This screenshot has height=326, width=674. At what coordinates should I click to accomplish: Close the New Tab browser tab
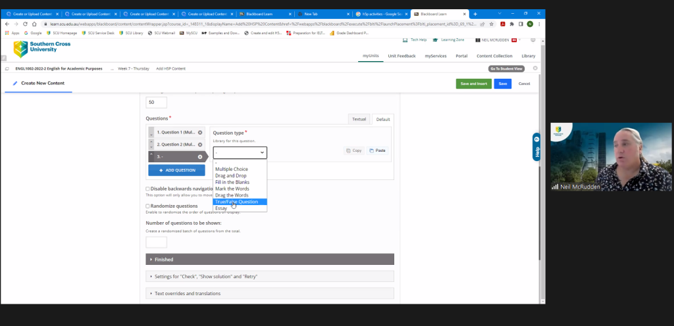click(x=348, y=14)
